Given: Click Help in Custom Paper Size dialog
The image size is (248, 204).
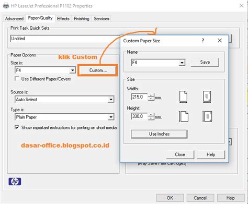Looking at the screenshot, I should pos(211,154).
